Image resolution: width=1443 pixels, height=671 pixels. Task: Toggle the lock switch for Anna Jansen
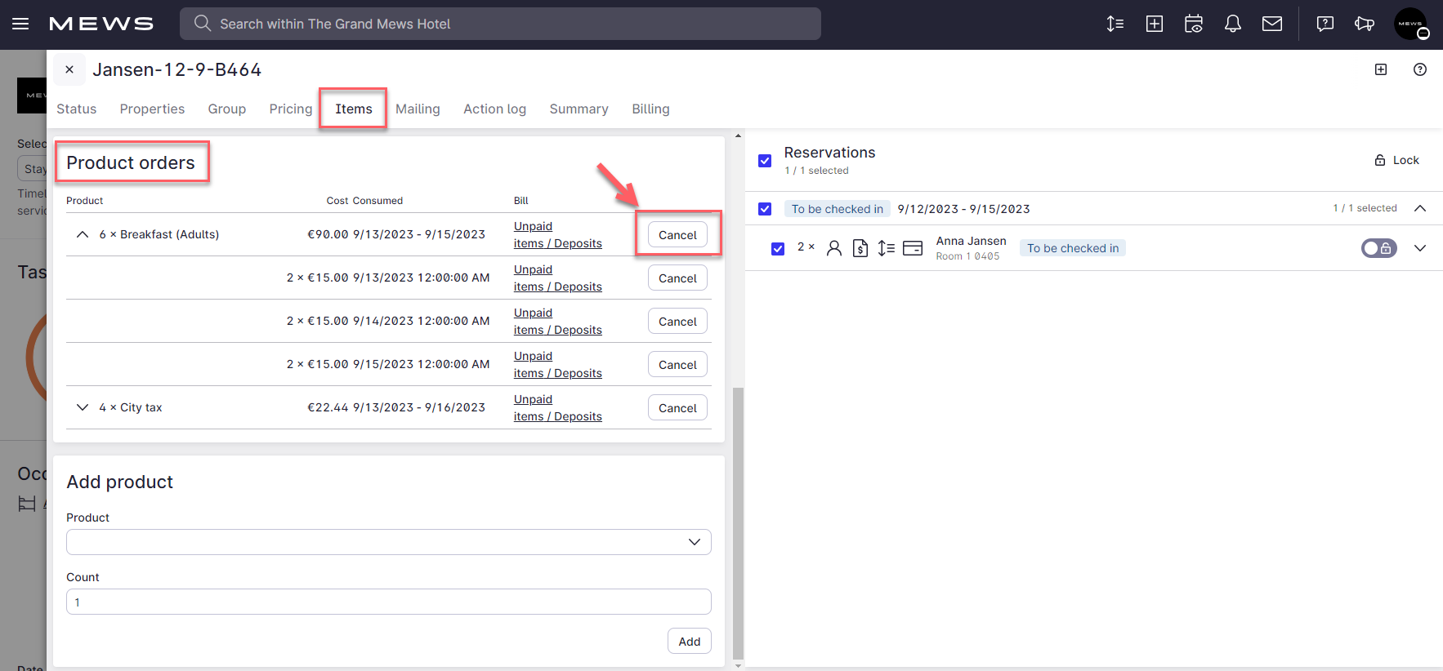pos(1378,248)
